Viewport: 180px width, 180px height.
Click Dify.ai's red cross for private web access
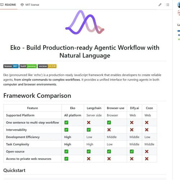[132, 159]
